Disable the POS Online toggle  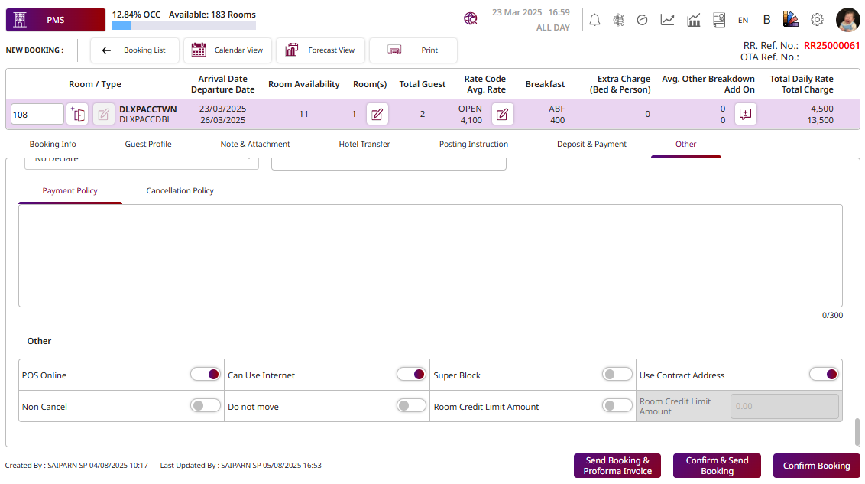coord(206,375)
